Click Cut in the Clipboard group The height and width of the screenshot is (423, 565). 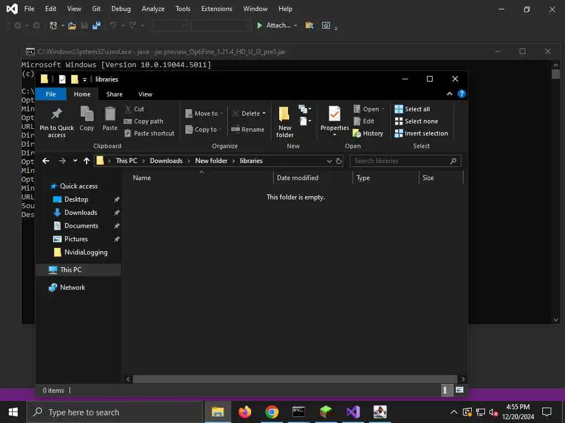(x=134, y=109)
